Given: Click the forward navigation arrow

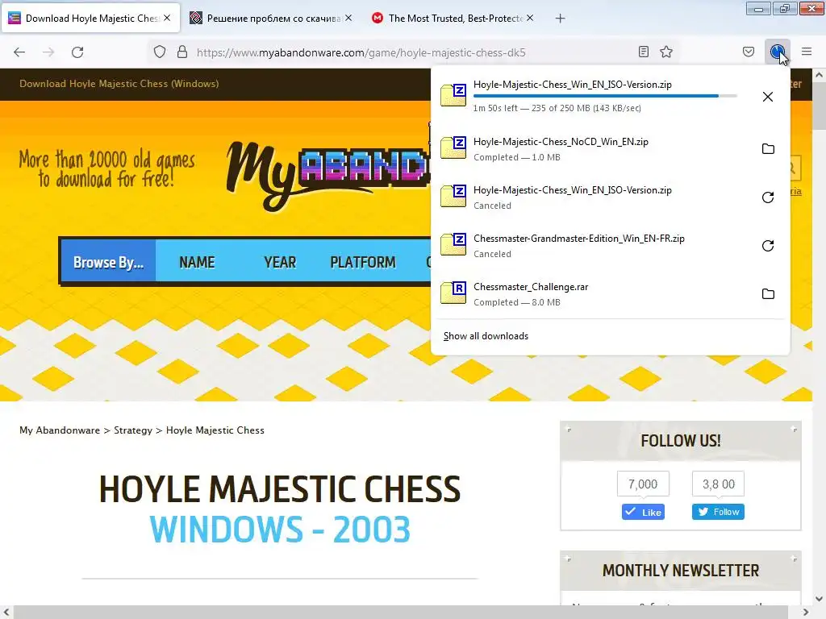Looking at the screenshot, I should point(48,52).
